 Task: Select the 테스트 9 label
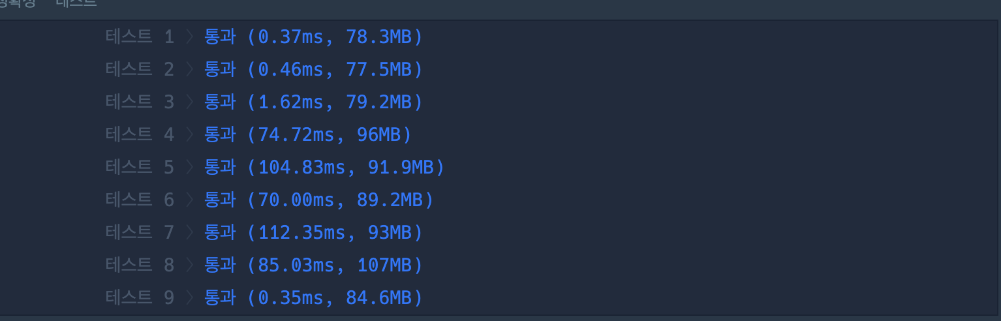140,298
